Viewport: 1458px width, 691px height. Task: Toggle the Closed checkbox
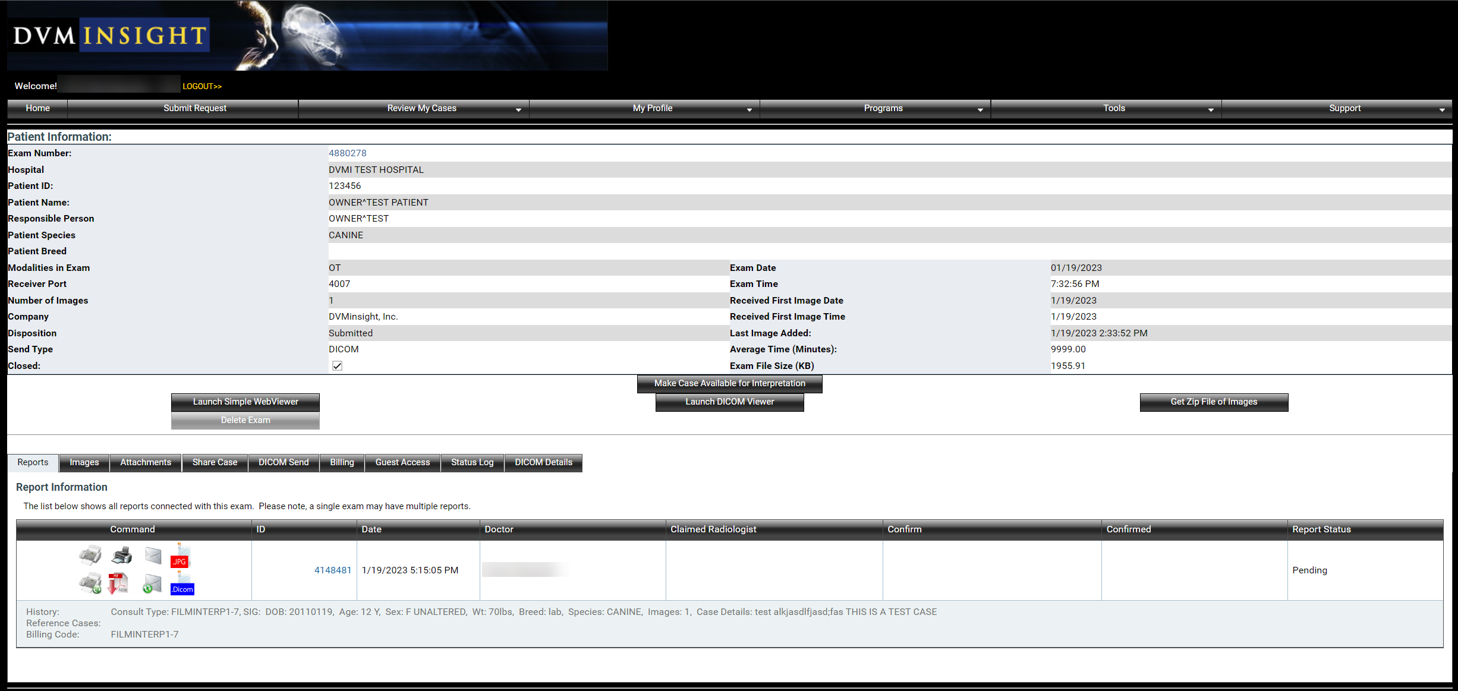click(x=337, y=366)
